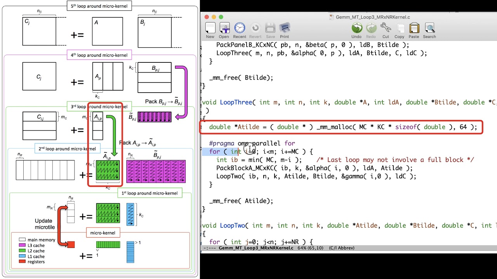Click the 2nd loop around micro-kernel label
497x279 pixels.
[x=67, y=148]
